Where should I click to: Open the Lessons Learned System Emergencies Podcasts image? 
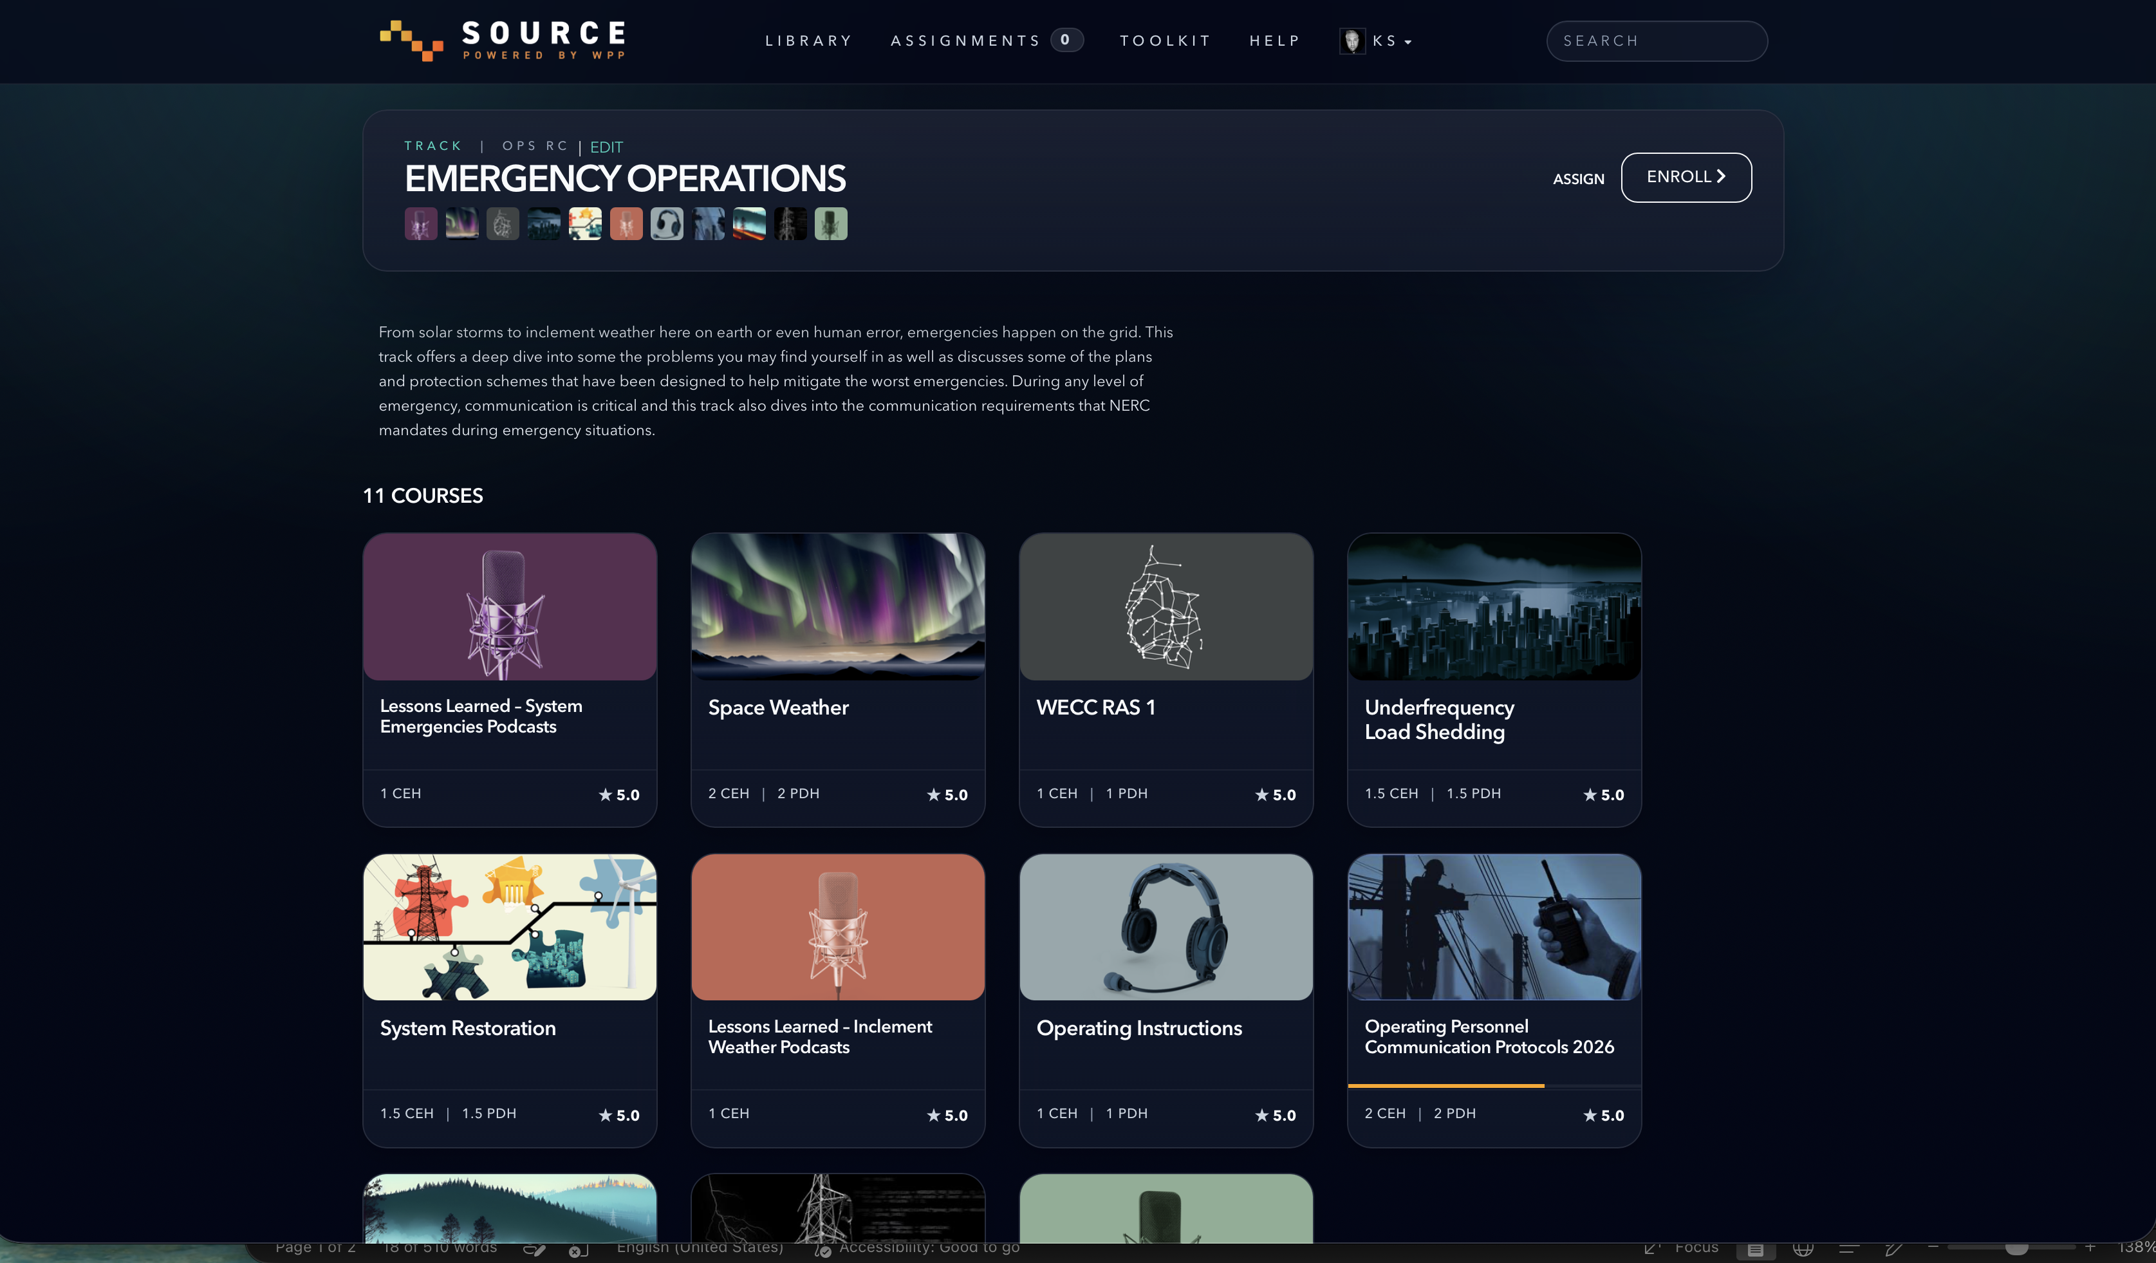pos(510,606)
